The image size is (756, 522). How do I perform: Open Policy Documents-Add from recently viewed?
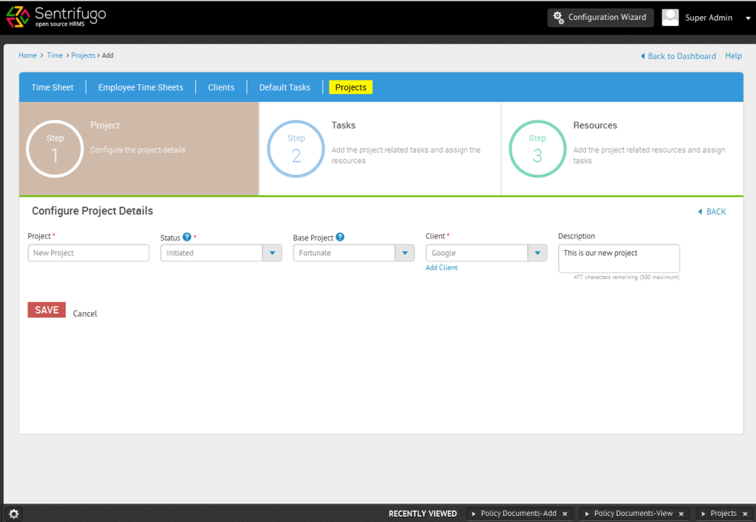click(x=518, y=514)
